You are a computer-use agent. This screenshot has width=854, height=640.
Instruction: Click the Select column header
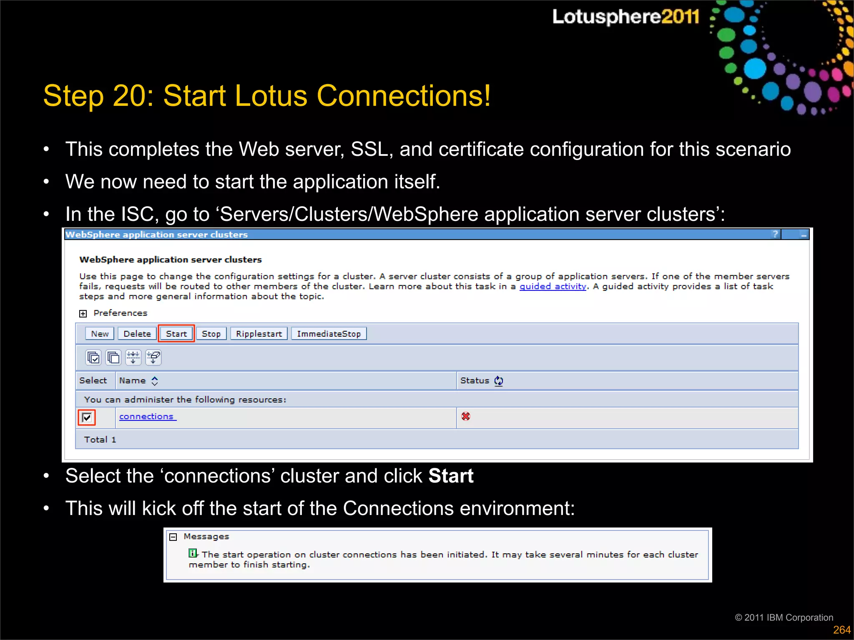point(93,380)
